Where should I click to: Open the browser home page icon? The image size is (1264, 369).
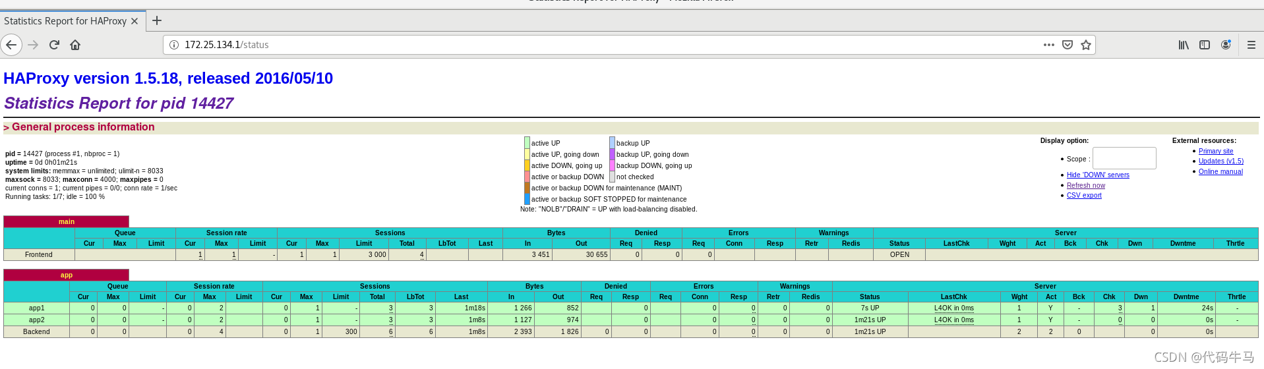click(x=75, y=45)
